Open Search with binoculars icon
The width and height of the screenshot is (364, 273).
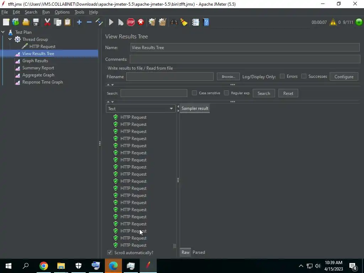[x=174, y=22]
